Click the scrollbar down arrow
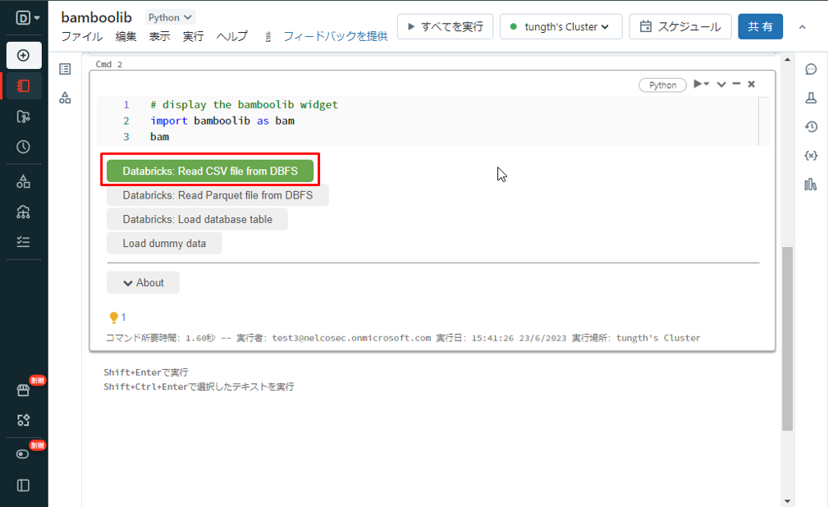This screenshot has width=828, height=507. click(x=787, y=500)
